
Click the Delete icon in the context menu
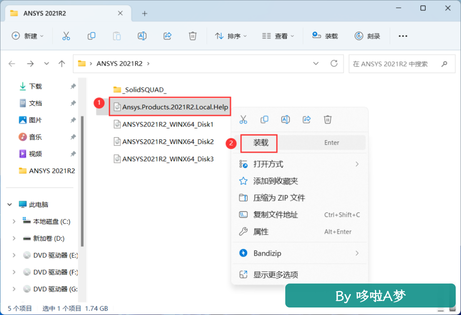pos(328,120)
